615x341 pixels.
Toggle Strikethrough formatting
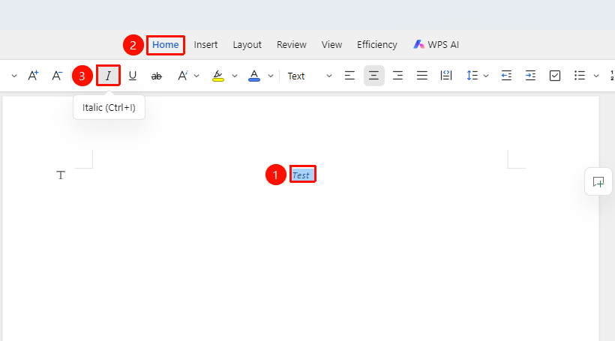(x=157, y=76)
